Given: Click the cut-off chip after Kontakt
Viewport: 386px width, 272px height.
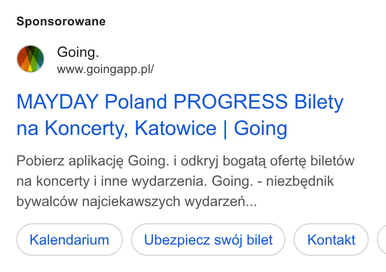Looking at the screenshot, I should pos(381,240).
